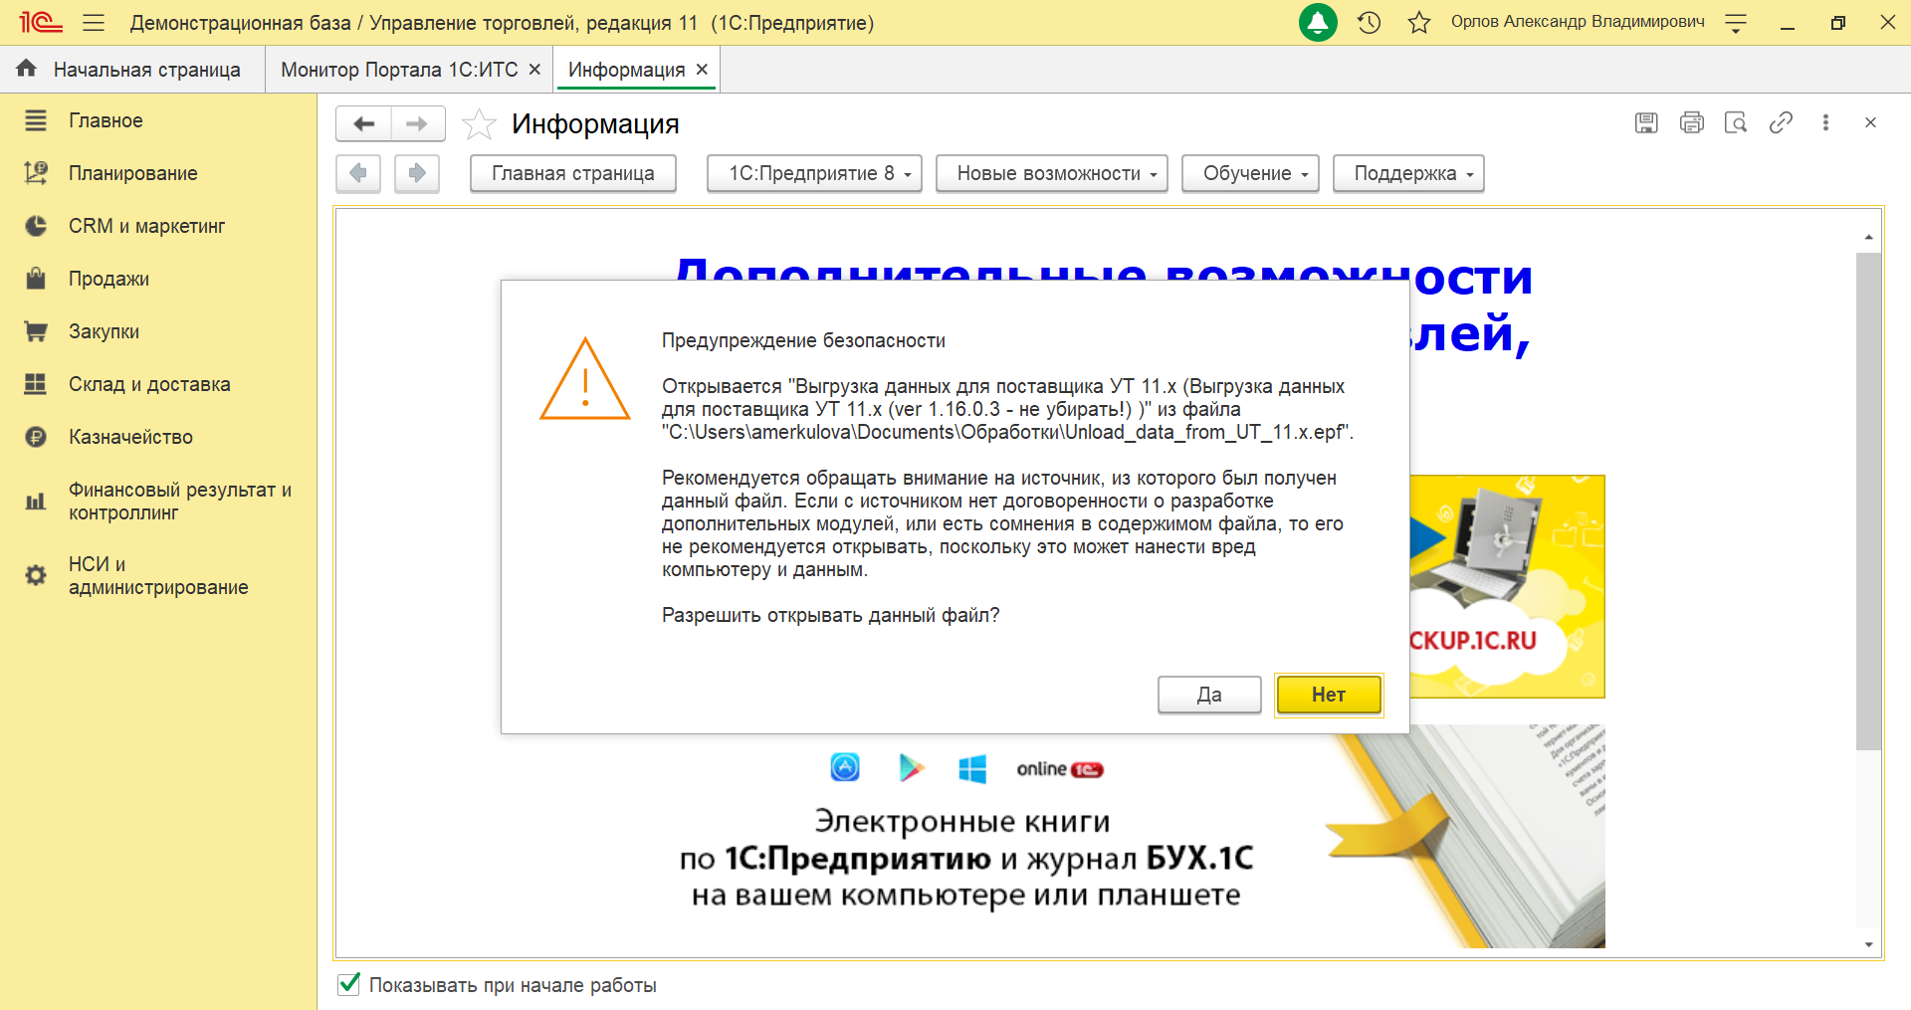
Task: Click Да to allow opening file
Action: [1209, 695]
